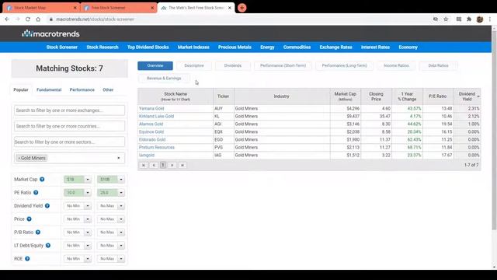Open new tab with plus button

coord(242,8)
